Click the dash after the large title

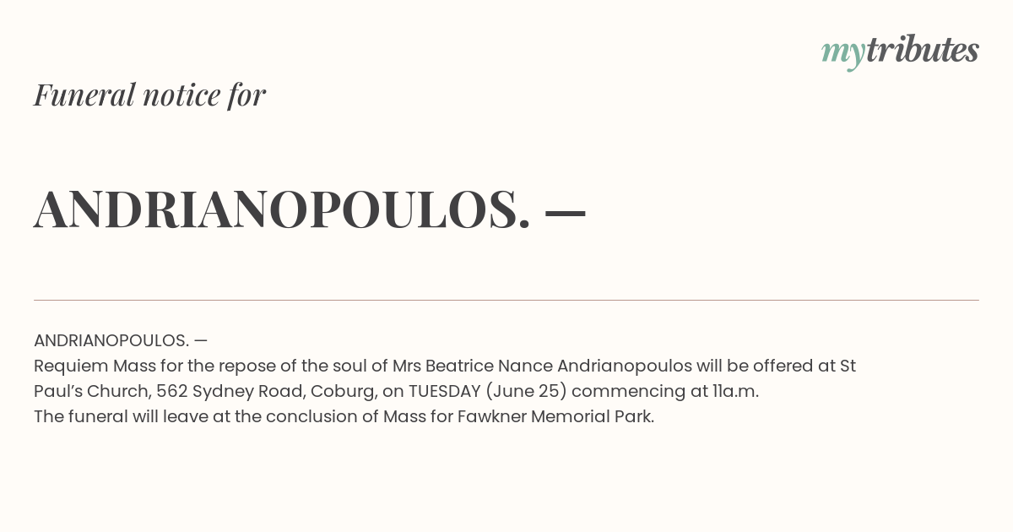[x=566, y=212]
